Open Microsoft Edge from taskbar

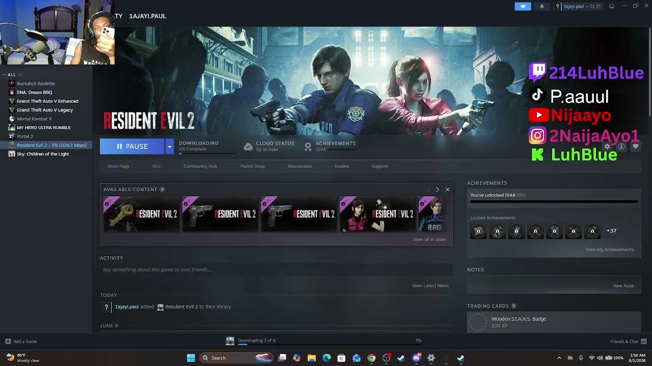tap(327, 358)
